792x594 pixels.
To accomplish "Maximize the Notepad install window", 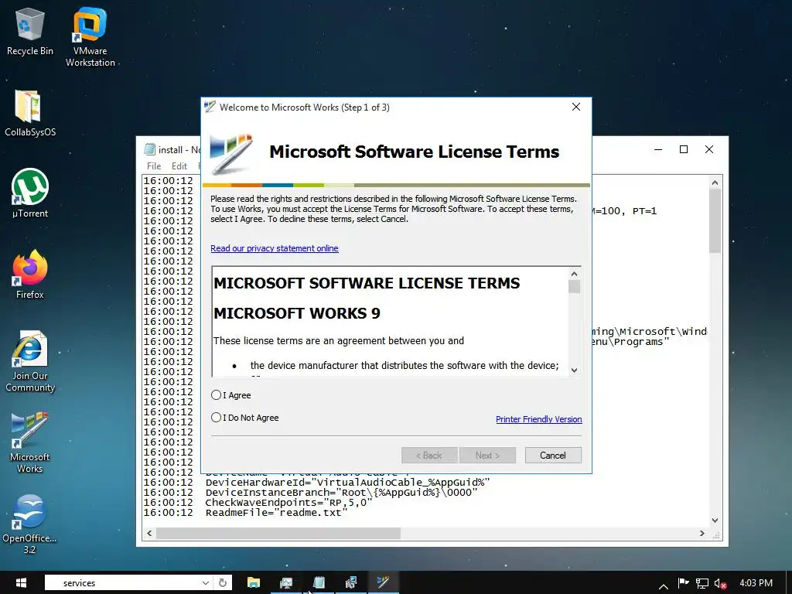I will tap(684, 149).
